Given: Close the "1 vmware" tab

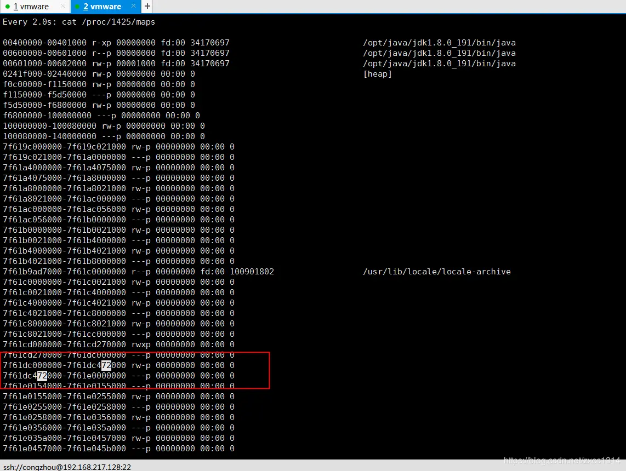Looking at the screenshot, I should [62, 6].
